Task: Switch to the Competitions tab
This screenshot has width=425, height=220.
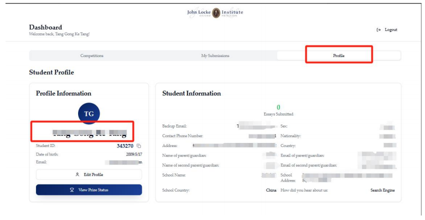Action: [92, 55]
